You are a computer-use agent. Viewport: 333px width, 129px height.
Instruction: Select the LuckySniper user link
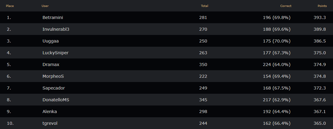click(x=55, y=53)
